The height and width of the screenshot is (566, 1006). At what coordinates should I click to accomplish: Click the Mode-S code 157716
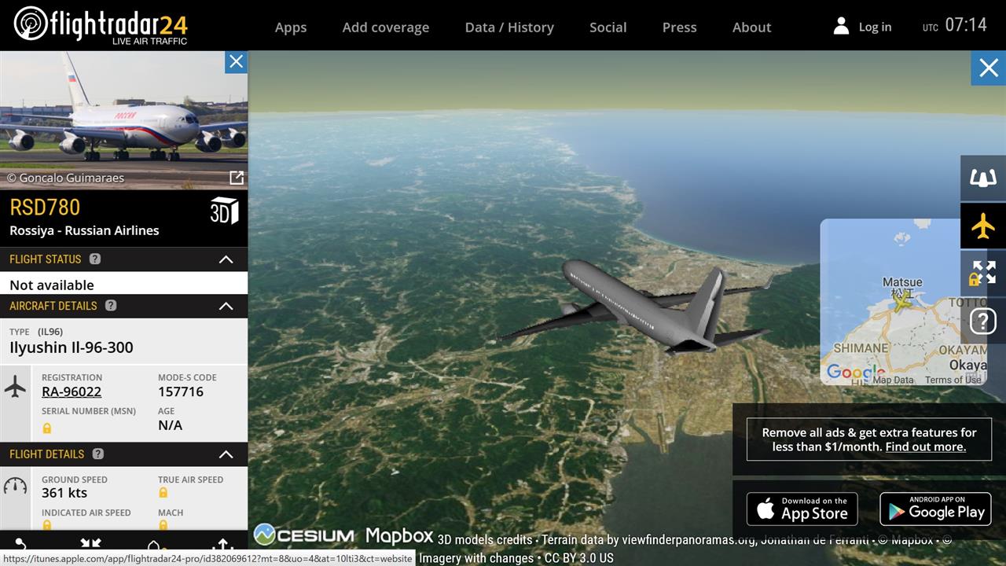coord(181,391)
